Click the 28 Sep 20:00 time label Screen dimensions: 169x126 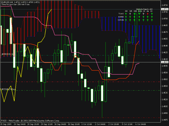[33, 124]
